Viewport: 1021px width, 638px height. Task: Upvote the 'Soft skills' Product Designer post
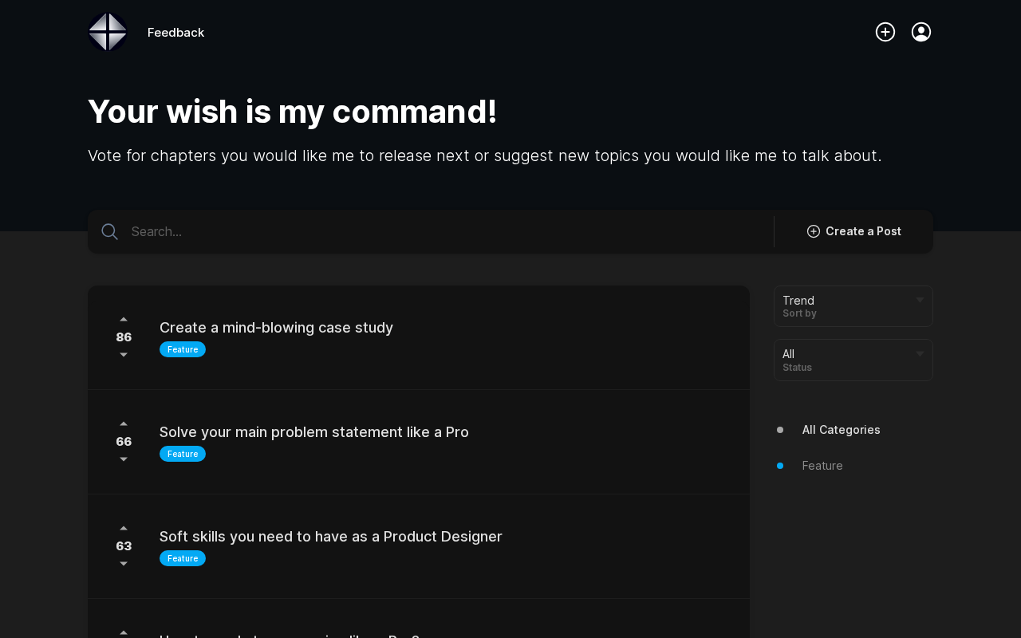point(124,528)
